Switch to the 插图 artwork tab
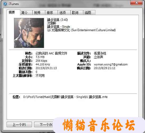Screen dimensions: 145x133 click(89, 13)
